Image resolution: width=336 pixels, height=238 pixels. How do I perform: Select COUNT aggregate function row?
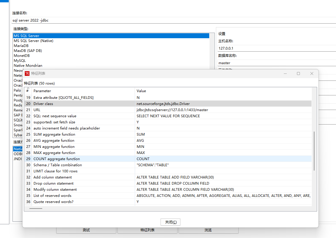point(168,159)
